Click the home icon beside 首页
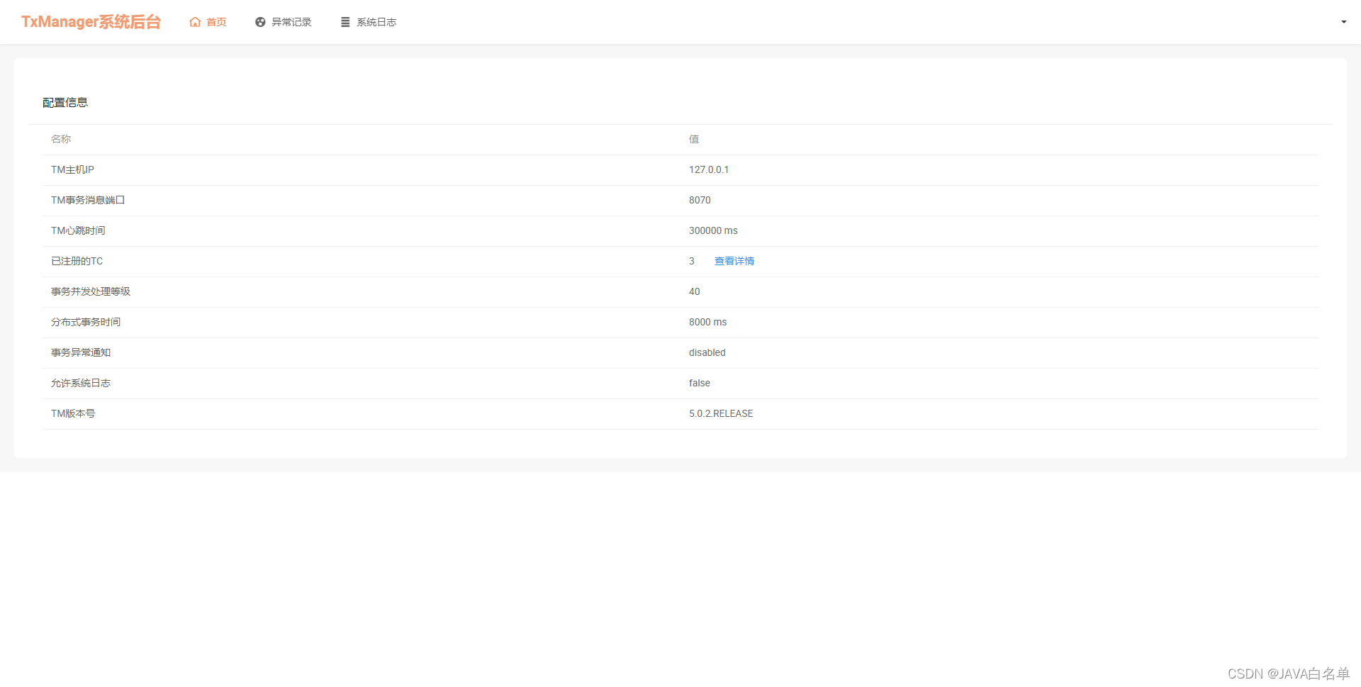 [x=195, y=22]
